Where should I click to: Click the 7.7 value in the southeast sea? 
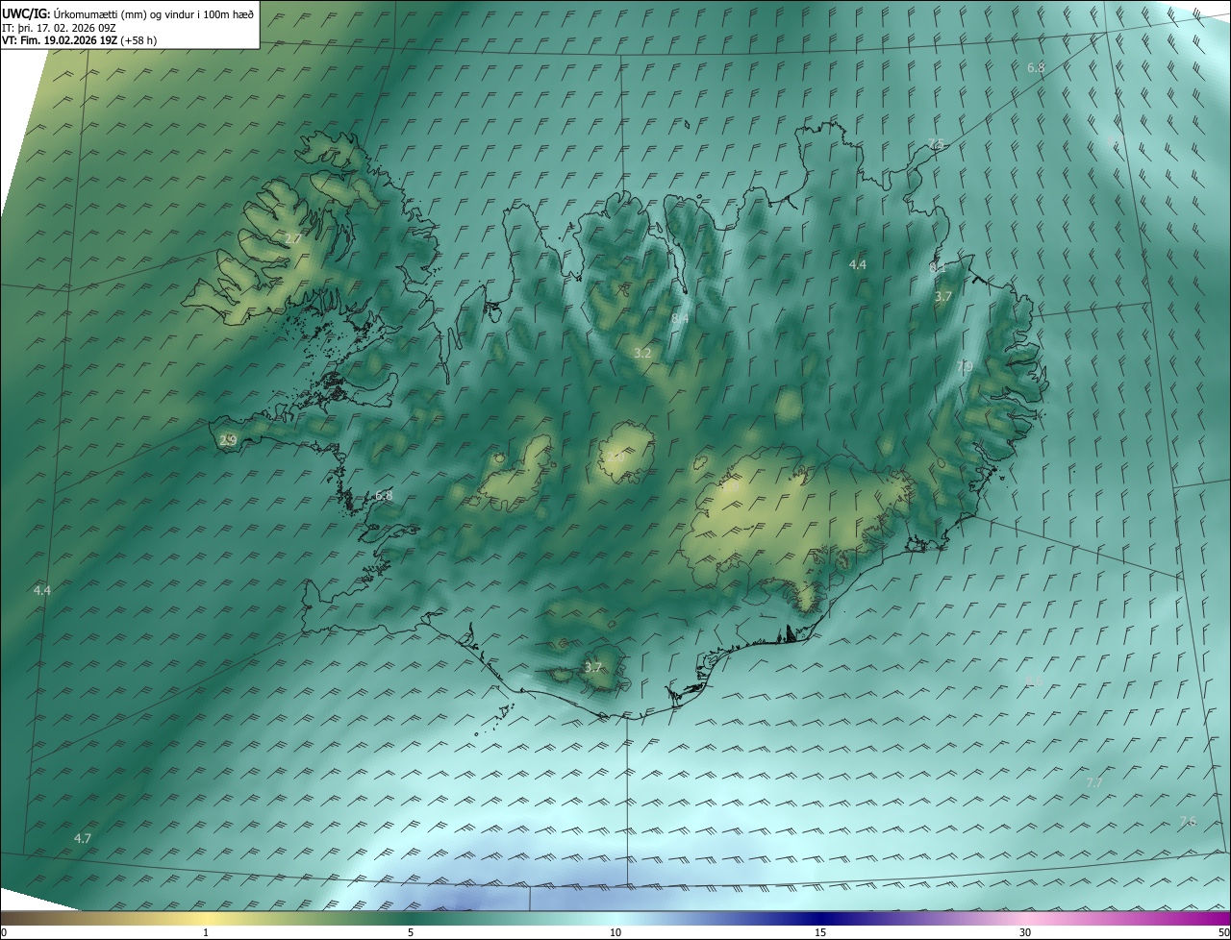click(1094, 783)
